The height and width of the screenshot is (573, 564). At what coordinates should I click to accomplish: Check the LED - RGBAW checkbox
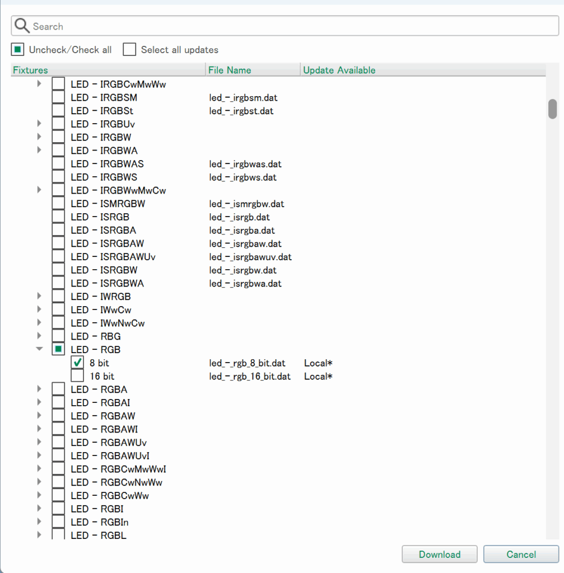[58, 416]
